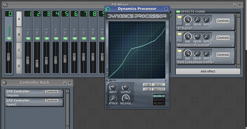The height and width of the screenshot is (129, 247).
Task: Click the effects chain scrollbar down arrow
Action: click(239, 66)
